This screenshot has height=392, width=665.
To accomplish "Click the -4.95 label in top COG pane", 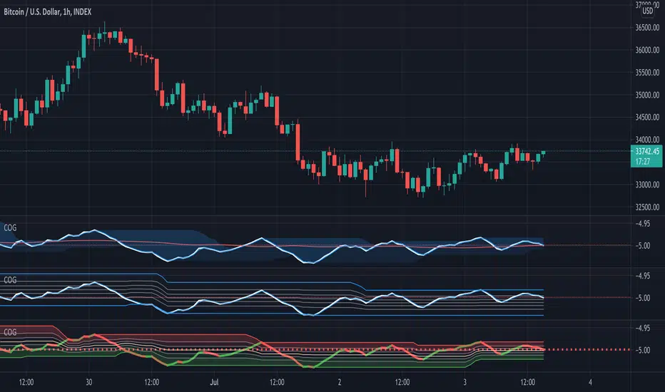I will pos(643,224).
